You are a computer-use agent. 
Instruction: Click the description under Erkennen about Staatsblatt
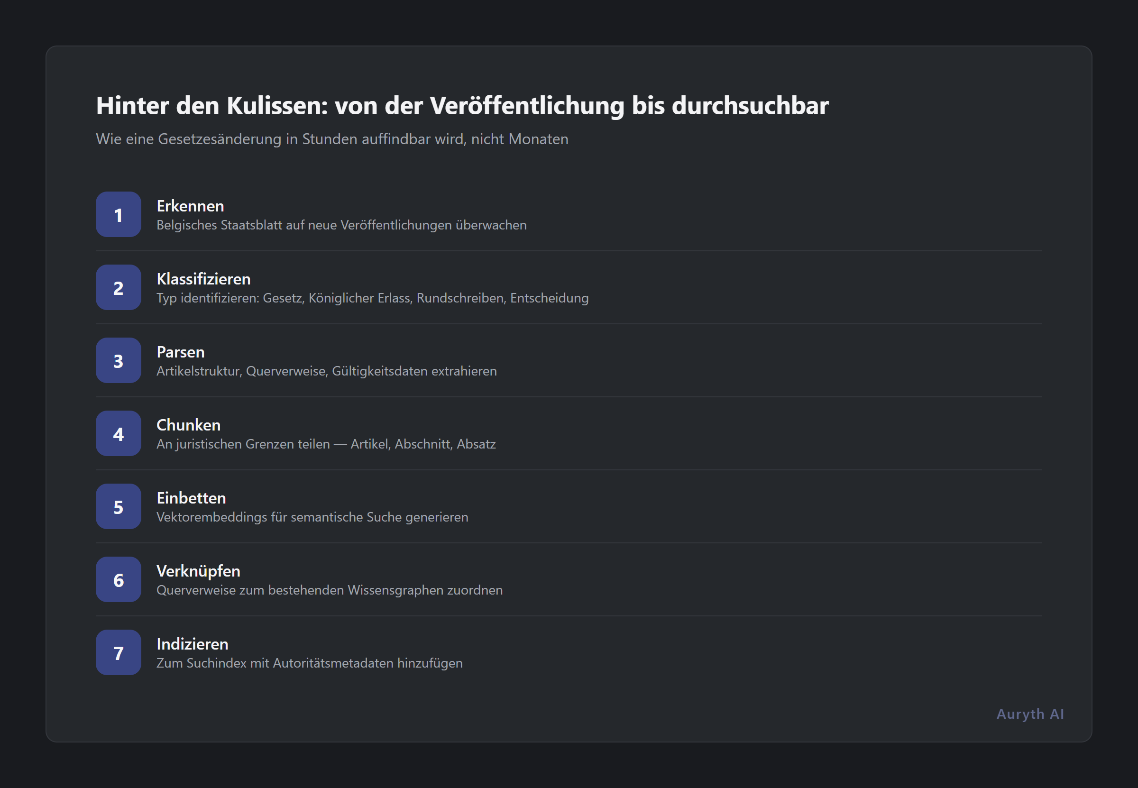pyautogui.click(x=341, y=225)
